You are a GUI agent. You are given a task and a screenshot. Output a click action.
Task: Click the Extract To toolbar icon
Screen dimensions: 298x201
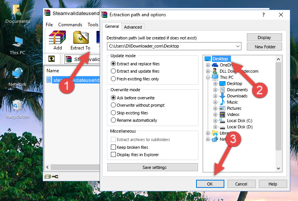click(81, 37)
